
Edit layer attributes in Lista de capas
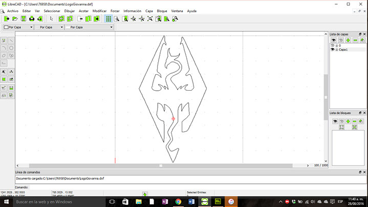tap(362, 40)
